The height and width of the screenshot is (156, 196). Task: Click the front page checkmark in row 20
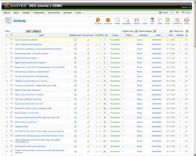88,127
